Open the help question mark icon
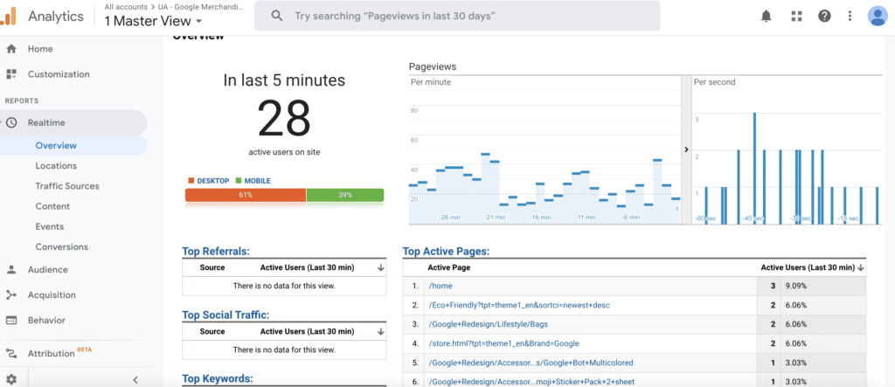Viewport: 895px width, 387px height. tap(823, 16)
